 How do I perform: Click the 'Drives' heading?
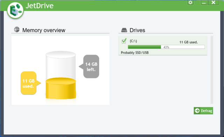click(x=137, y=30)
